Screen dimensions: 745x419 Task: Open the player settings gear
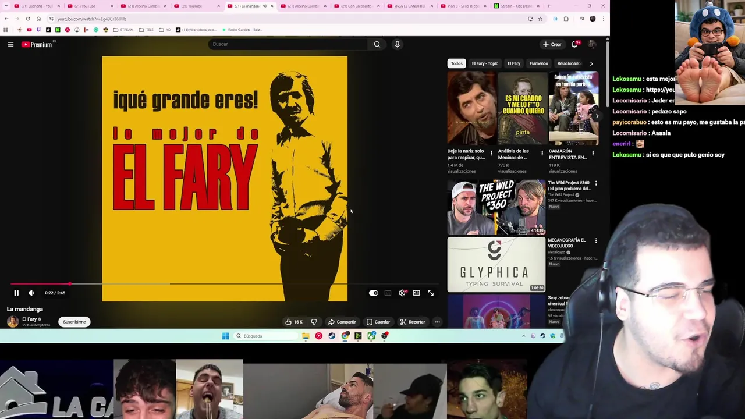point(402,293)
